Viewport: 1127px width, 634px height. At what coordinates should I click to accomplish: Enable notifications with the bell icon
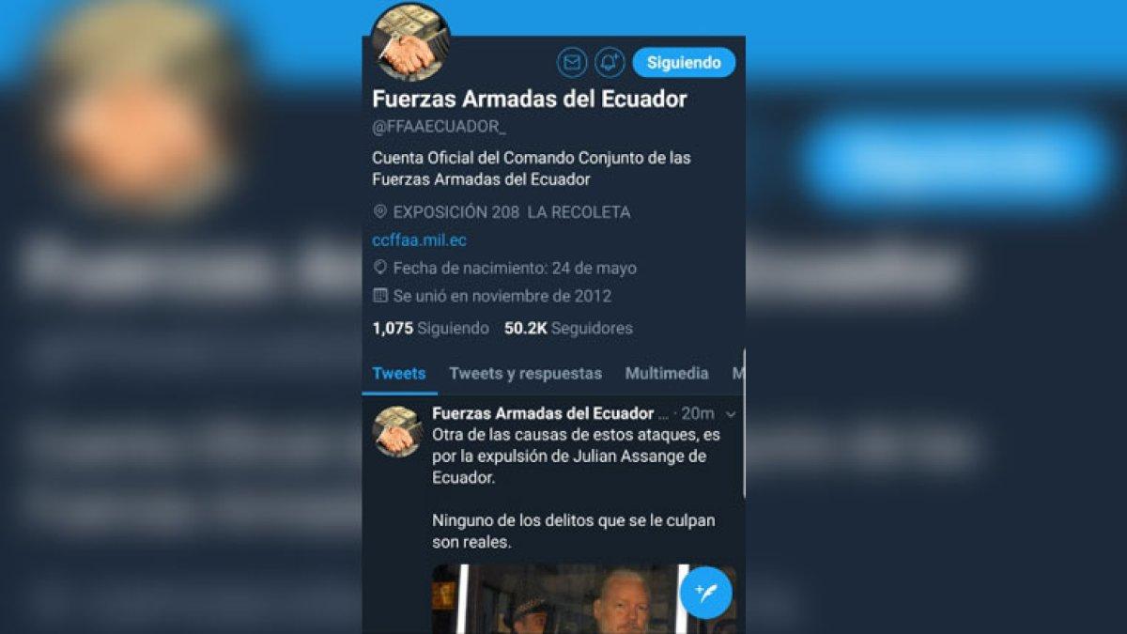tap(610, 63)
